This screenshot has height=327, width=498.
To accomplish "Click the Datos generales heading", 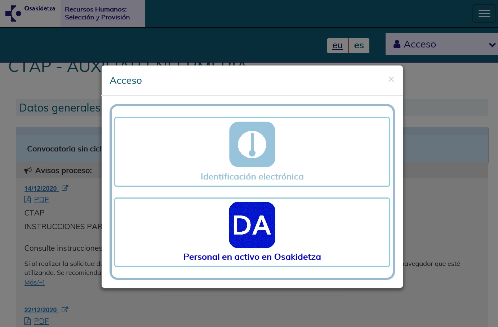I will click(x=59, y=108).
